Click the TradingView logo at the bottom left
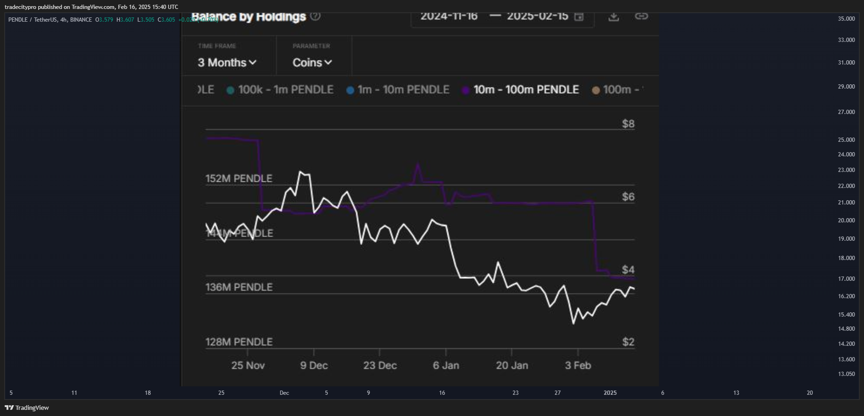The image size is (864, 416). point(27,408)
